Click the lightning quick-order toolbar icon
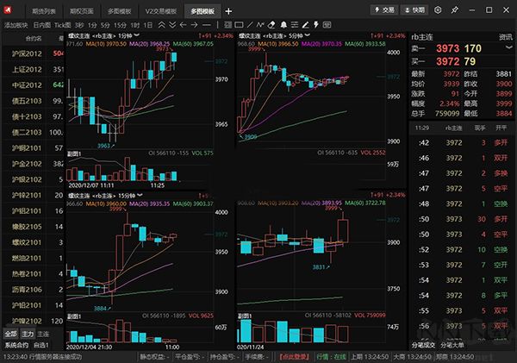This screenshot has height=363, width=517. pyautogui.click(x=316, y=25)
